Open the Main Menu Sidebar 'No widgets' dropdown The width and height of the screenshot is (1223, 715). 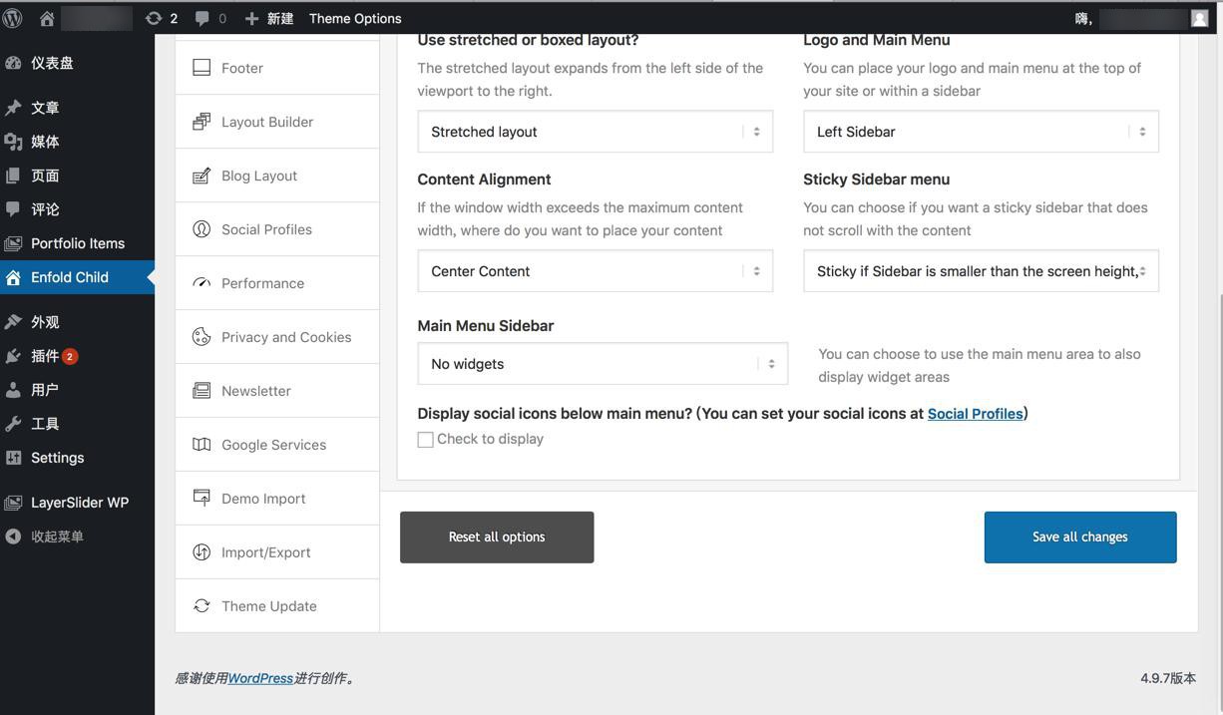[603, 364]
